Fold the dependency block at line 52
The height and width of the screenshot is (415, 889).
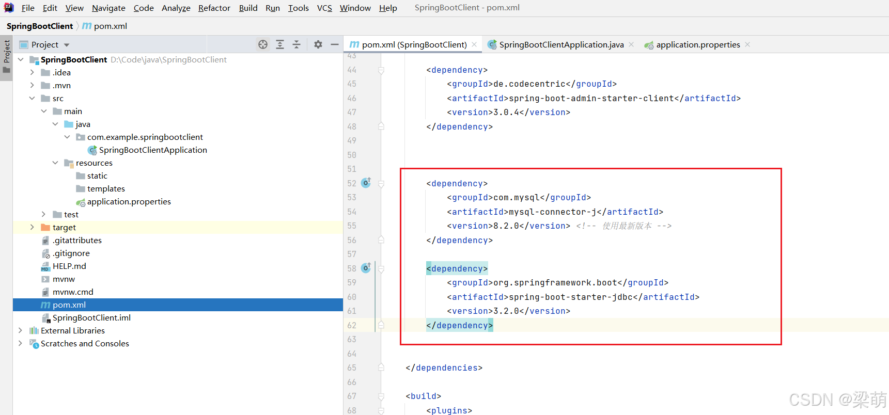[381, 183]
